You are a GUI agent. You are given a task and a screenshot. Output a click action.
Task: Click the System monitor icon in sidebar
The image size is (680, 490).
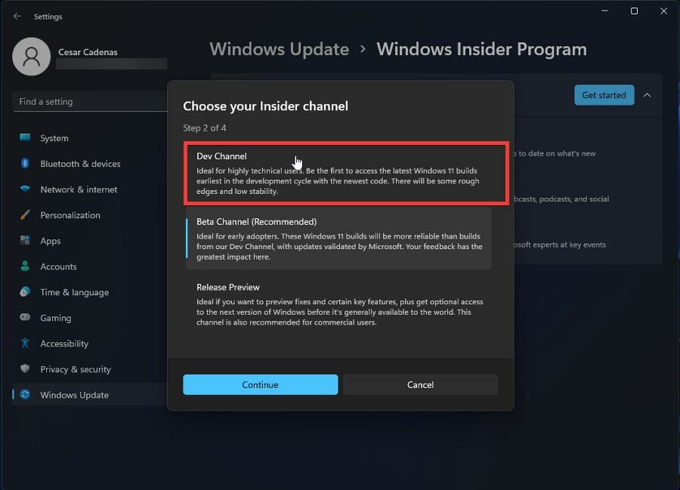pyautogui.click(x=25, y=137)
